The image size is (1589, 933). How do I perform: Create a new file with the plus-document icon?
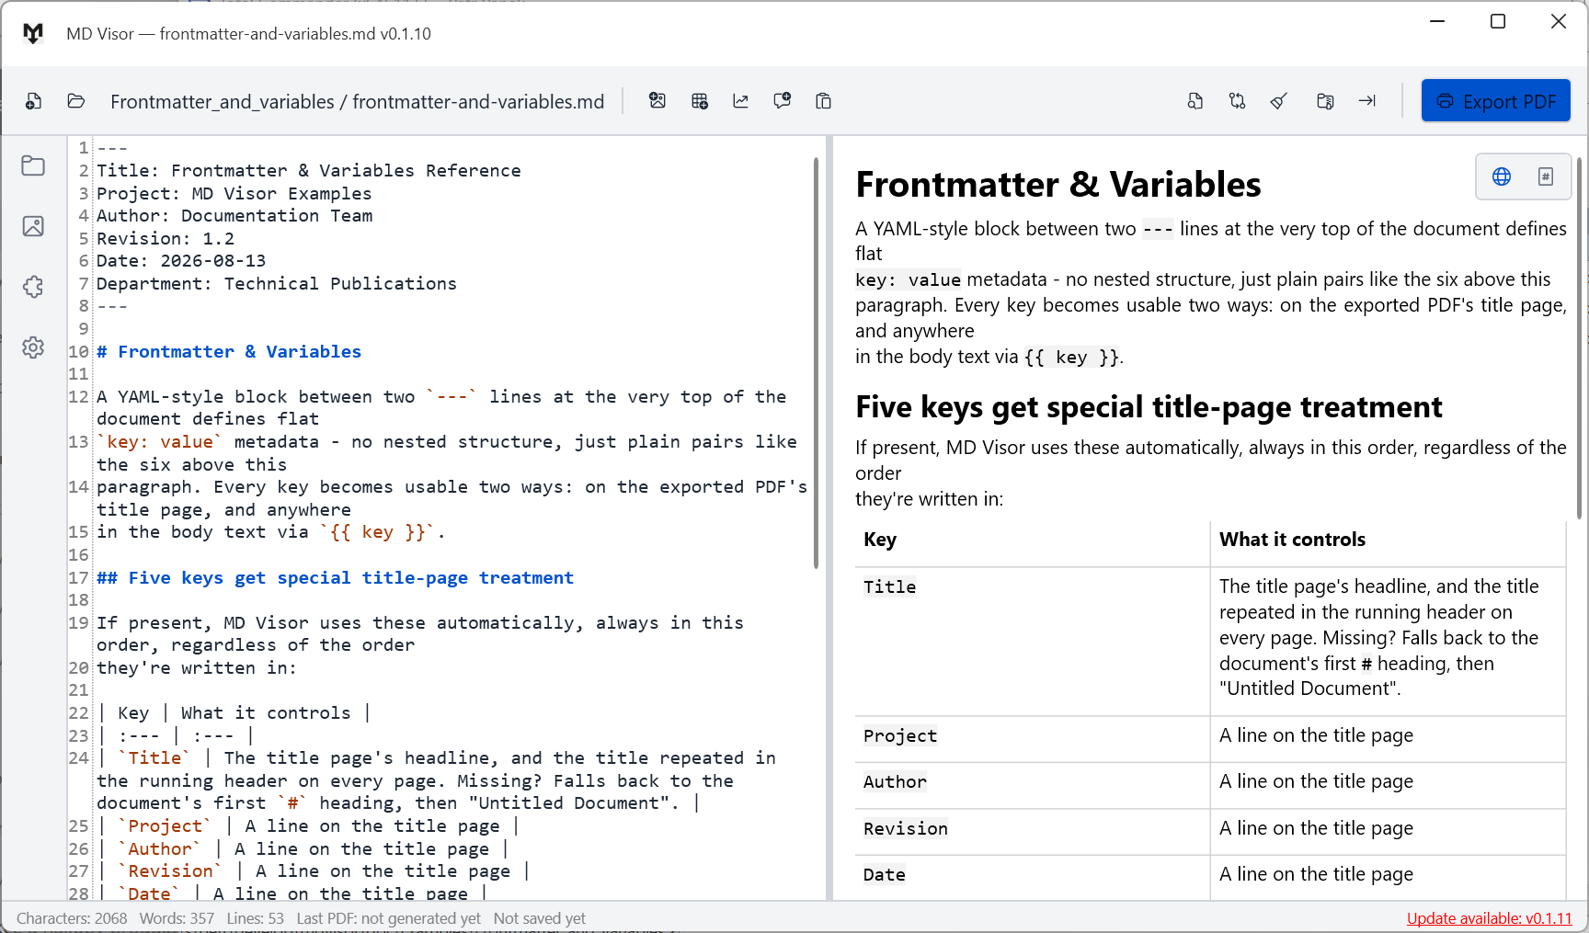pos(33,101)
